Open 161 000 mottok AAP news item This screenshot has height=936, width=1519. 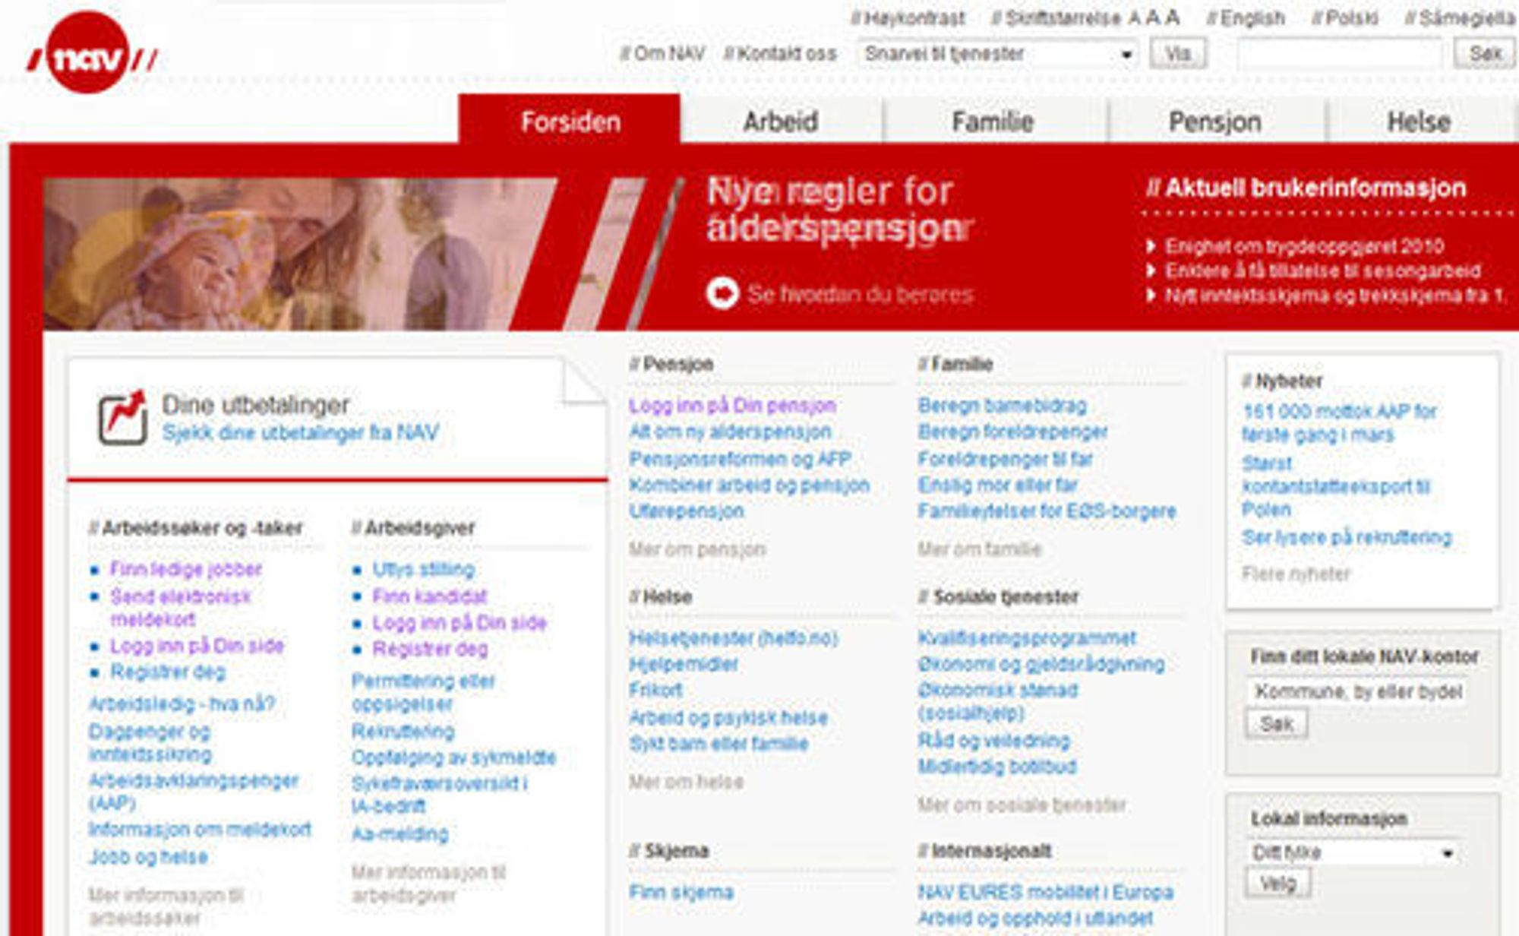(x=1340, y=423)
